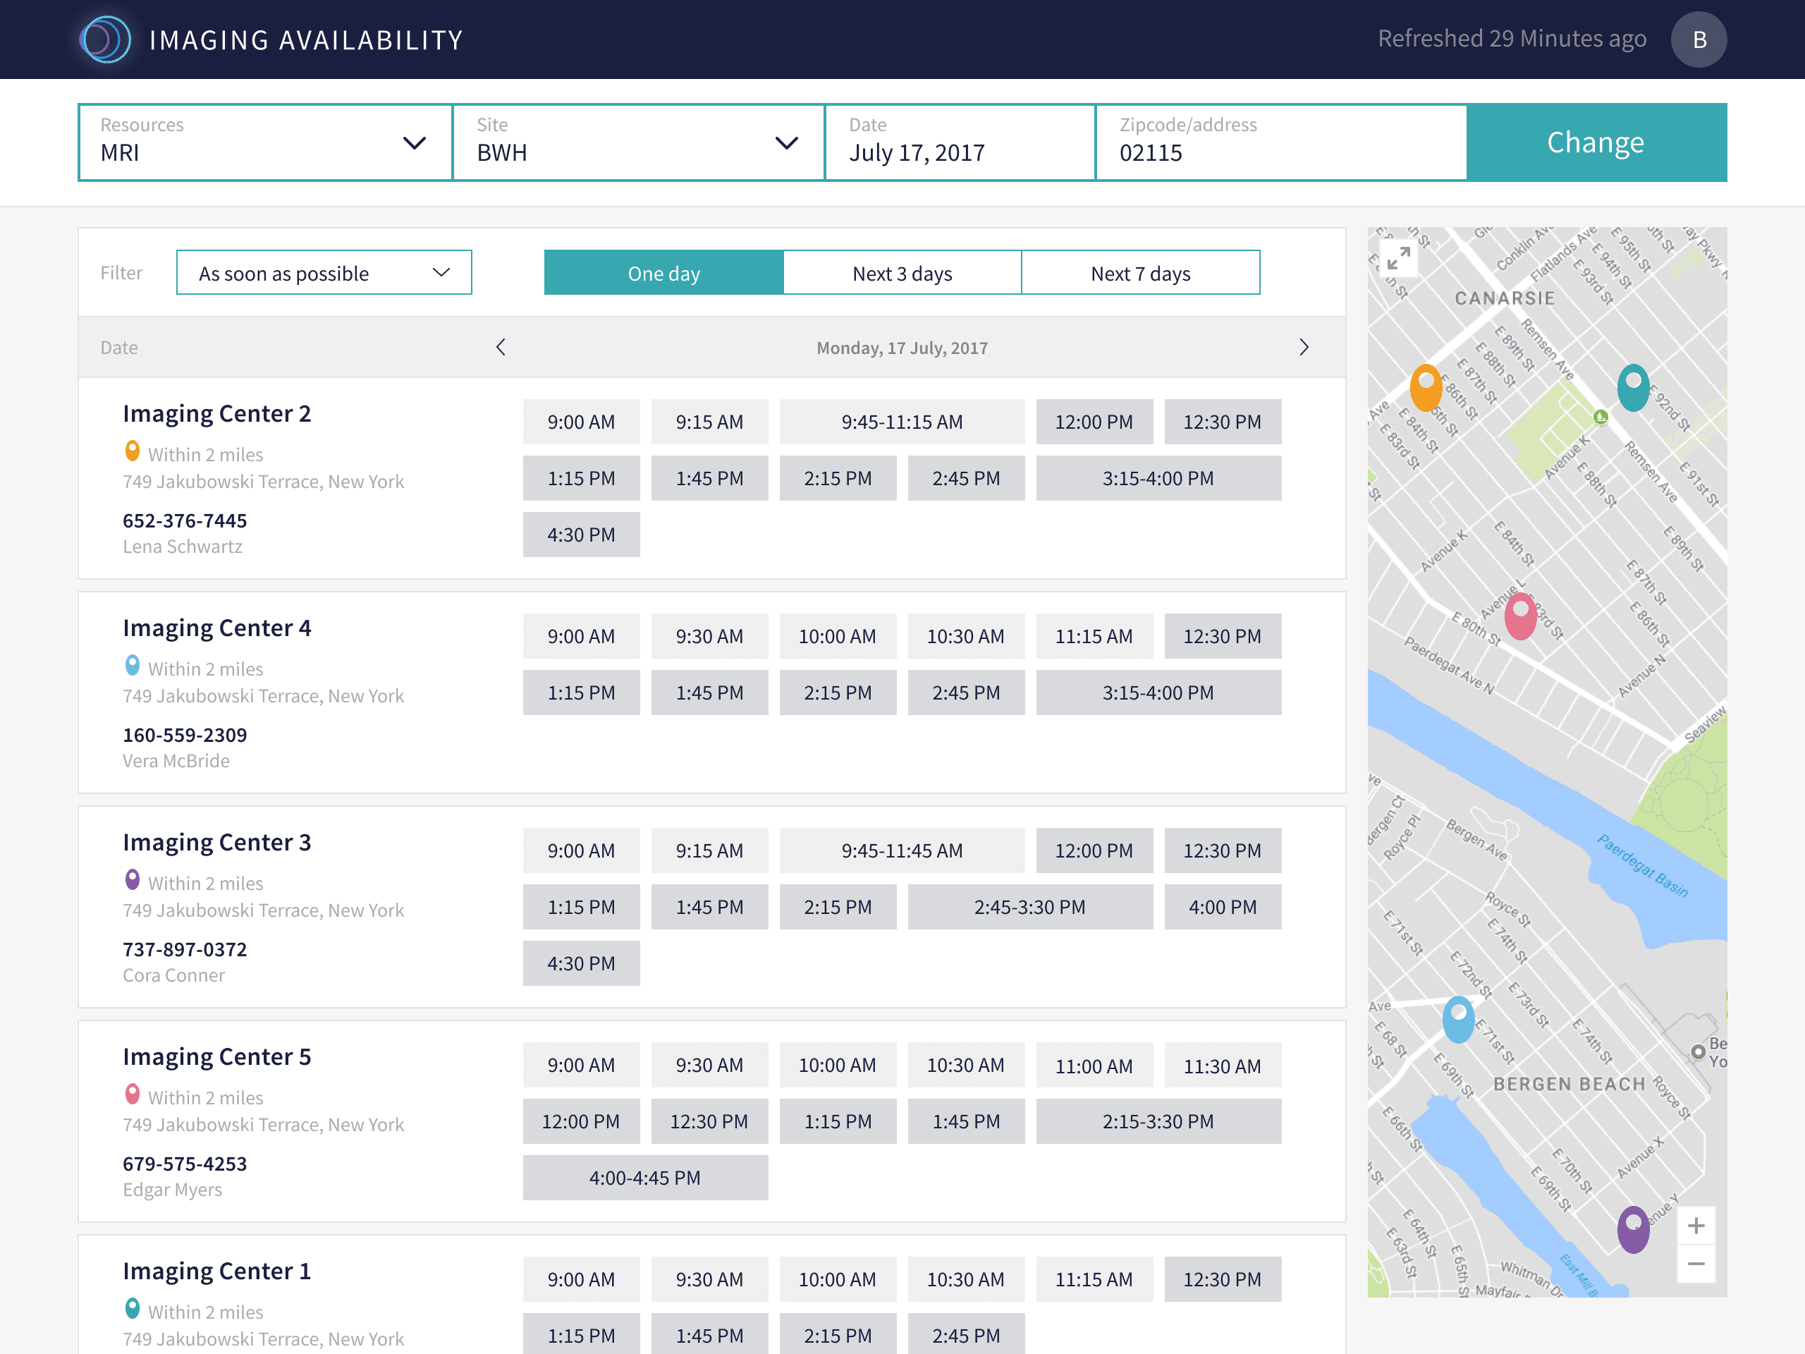The image size is (1805, 1354).
Task: Click Imaging Center 1 teal location pin
Action: click(x=132, y=1309)
